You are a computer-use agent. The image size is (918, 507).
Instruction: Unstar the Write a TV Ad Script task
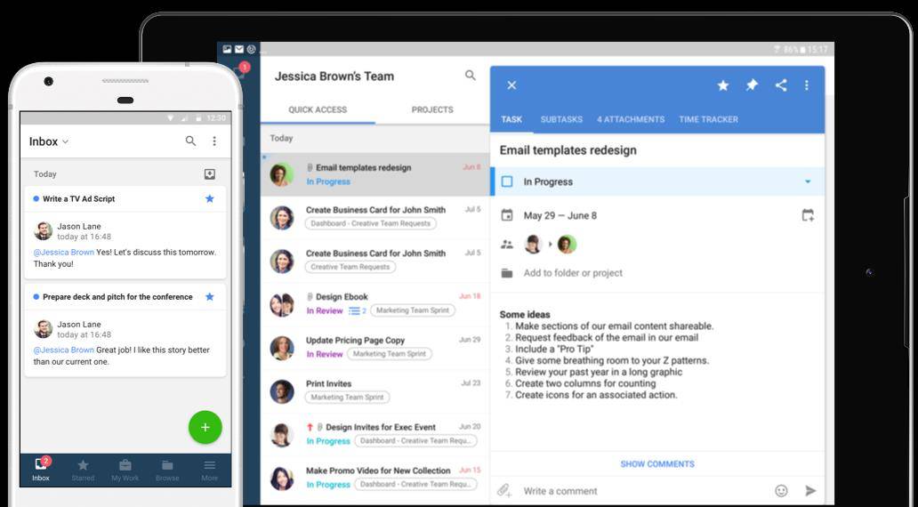point(210,198)
